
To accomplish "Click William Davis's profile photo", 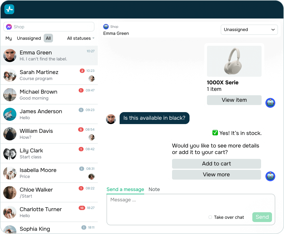I will point(10,134).
